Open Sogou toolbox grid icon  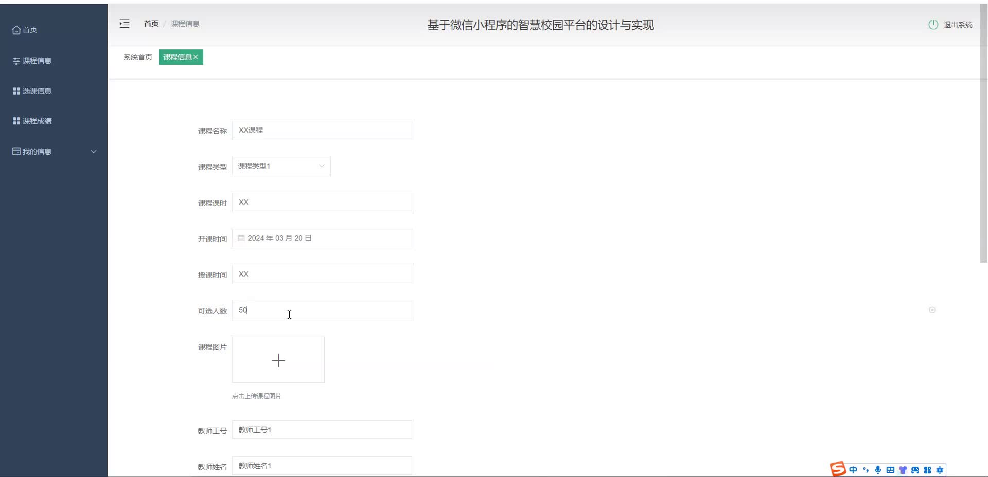point(927,470)
